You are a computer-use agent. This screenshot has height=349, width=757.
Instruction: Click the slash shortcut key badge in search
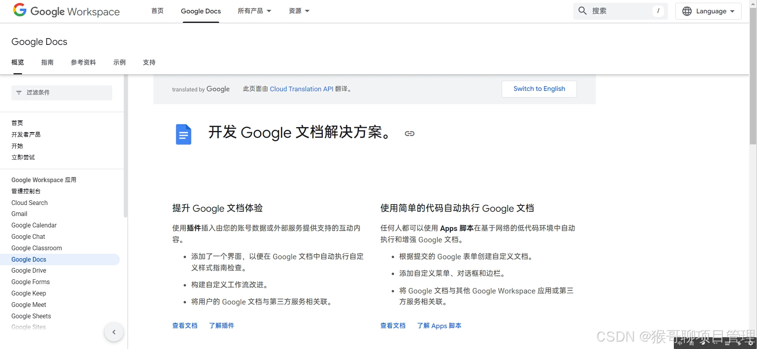tap(658, 11)
